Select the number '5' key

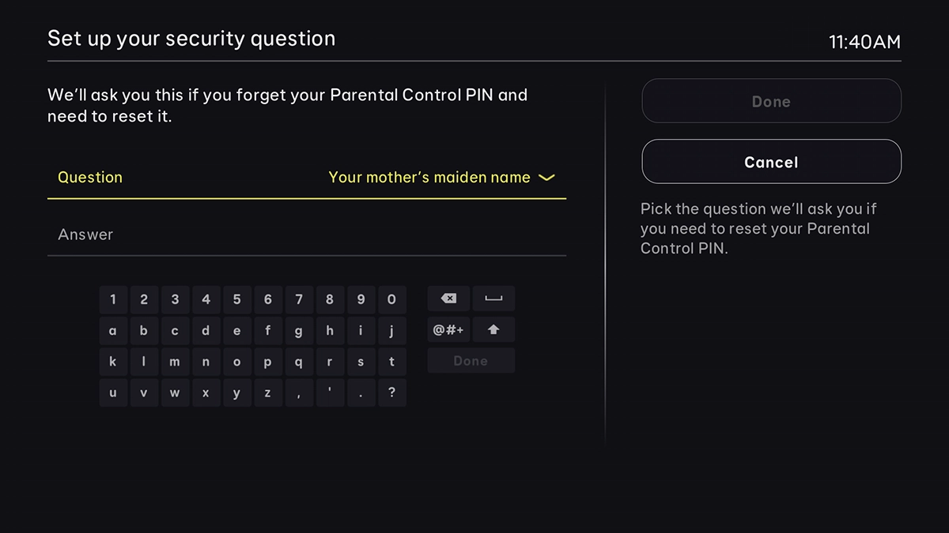[236, 299]
